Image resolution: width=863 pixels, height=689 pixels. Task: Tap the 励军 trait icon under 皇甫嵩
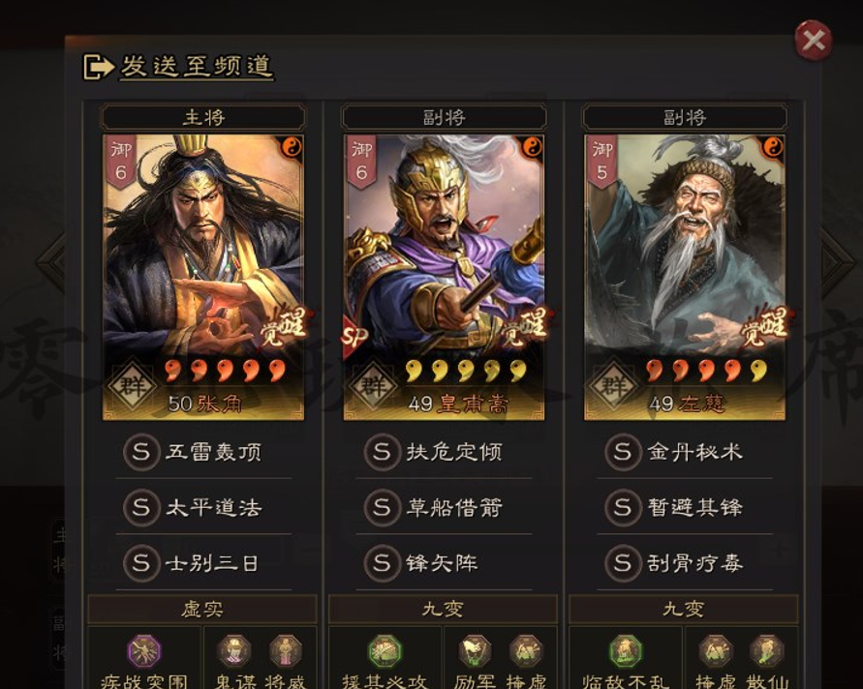(475, 650)
